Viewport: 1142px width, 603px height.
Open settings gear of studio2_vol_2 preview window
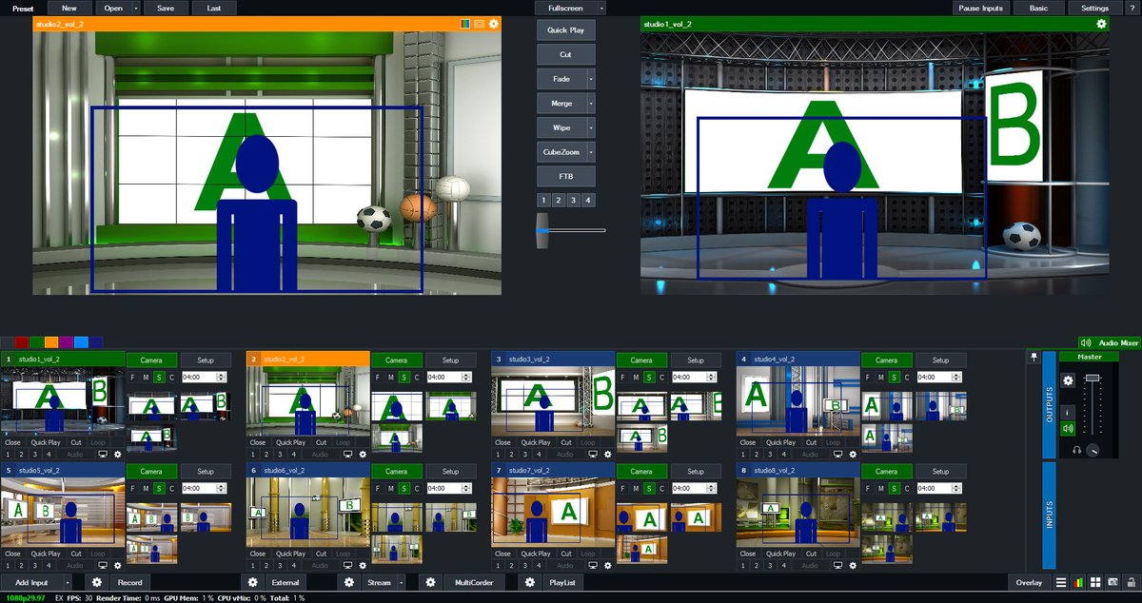pyautogui.click(x=493, y=24)
